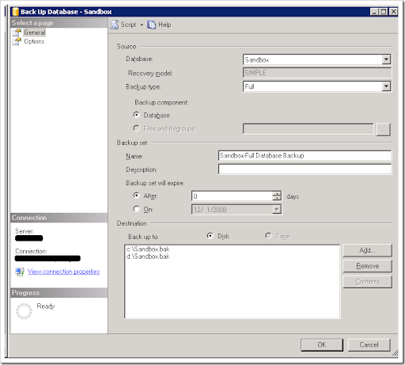The image size is (405, 365).
Task: Click the database icon in title bar
Action: [16, 12]
